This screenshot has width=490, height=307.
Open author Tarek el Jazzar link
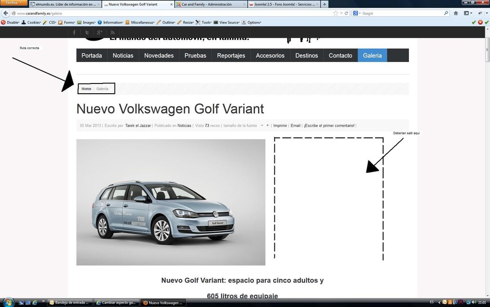coord(138,125)
